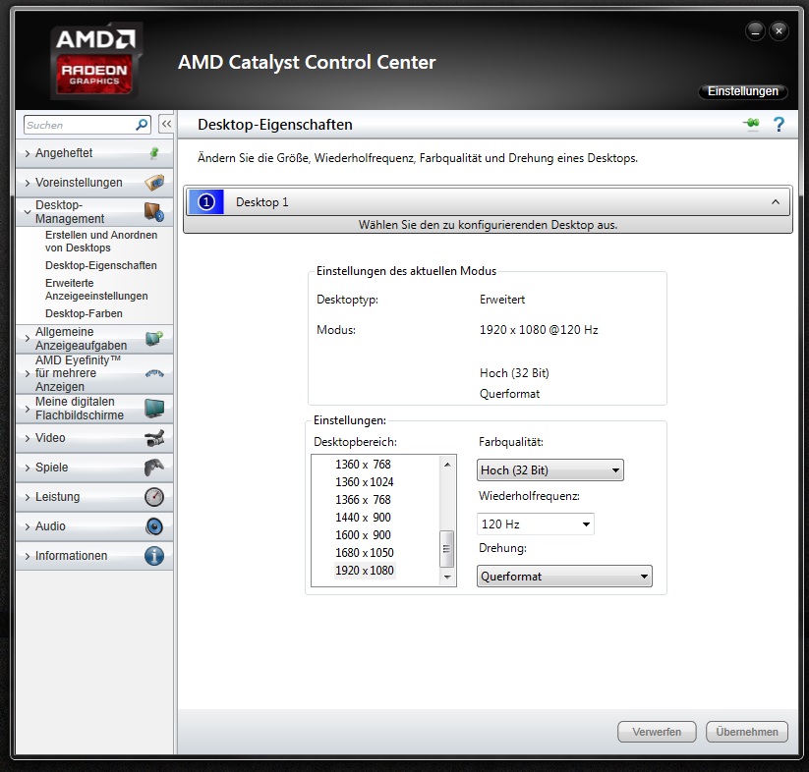The image size is (809, 772).
Task: Click the green pin icon beside Angeheftet
Action: 153,153
